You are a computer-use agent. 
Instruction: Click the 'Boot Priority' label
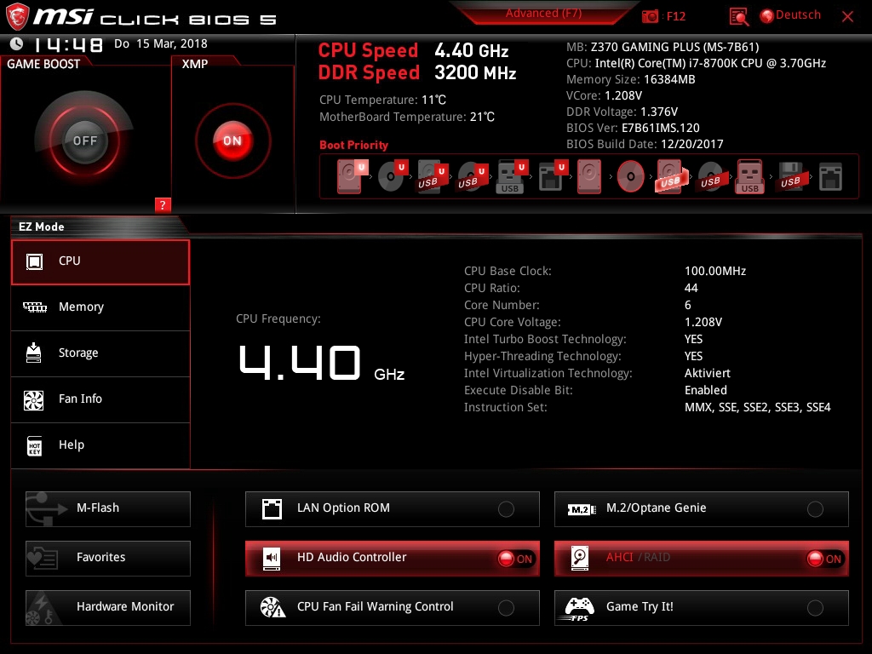(353, 145)
